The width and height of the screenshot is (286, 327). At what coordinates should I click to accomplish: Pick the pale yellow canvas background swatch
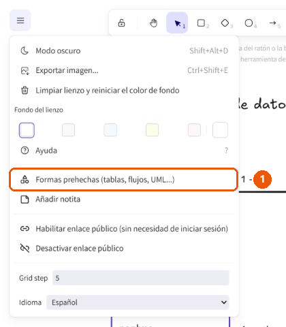[x=152, y=130]
